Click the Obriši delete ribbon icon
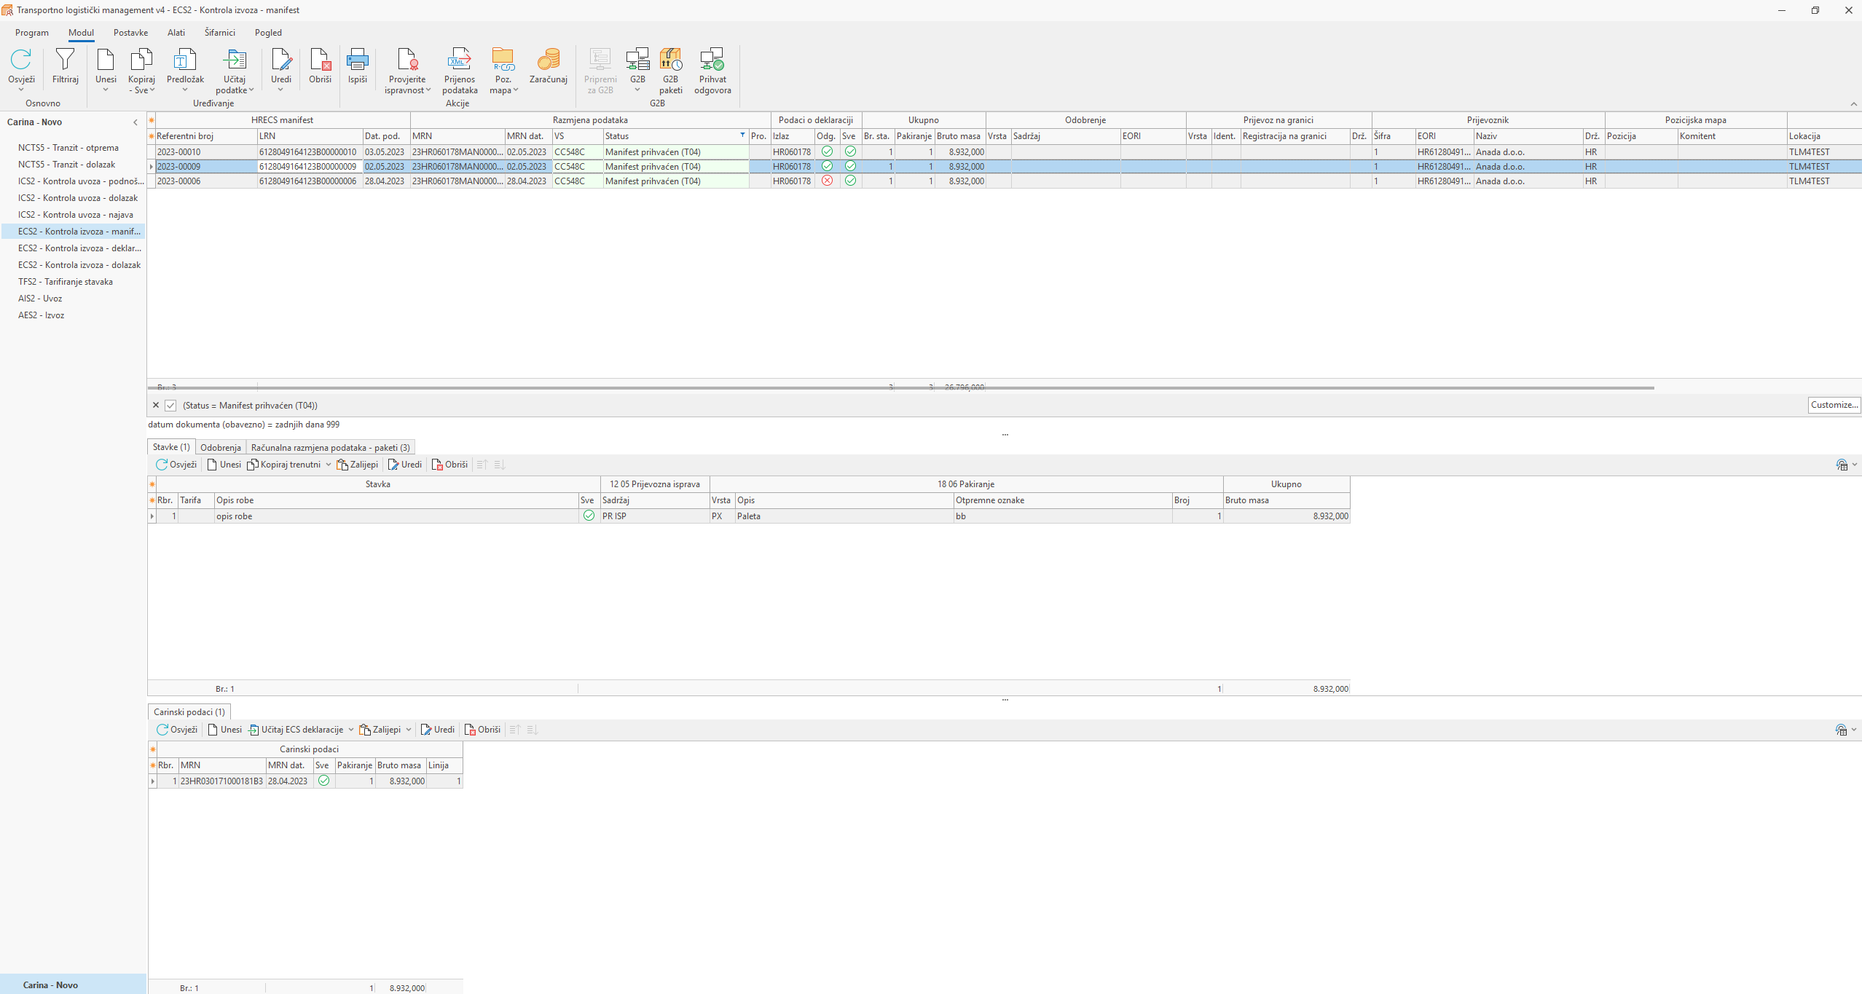 [320, 60]
